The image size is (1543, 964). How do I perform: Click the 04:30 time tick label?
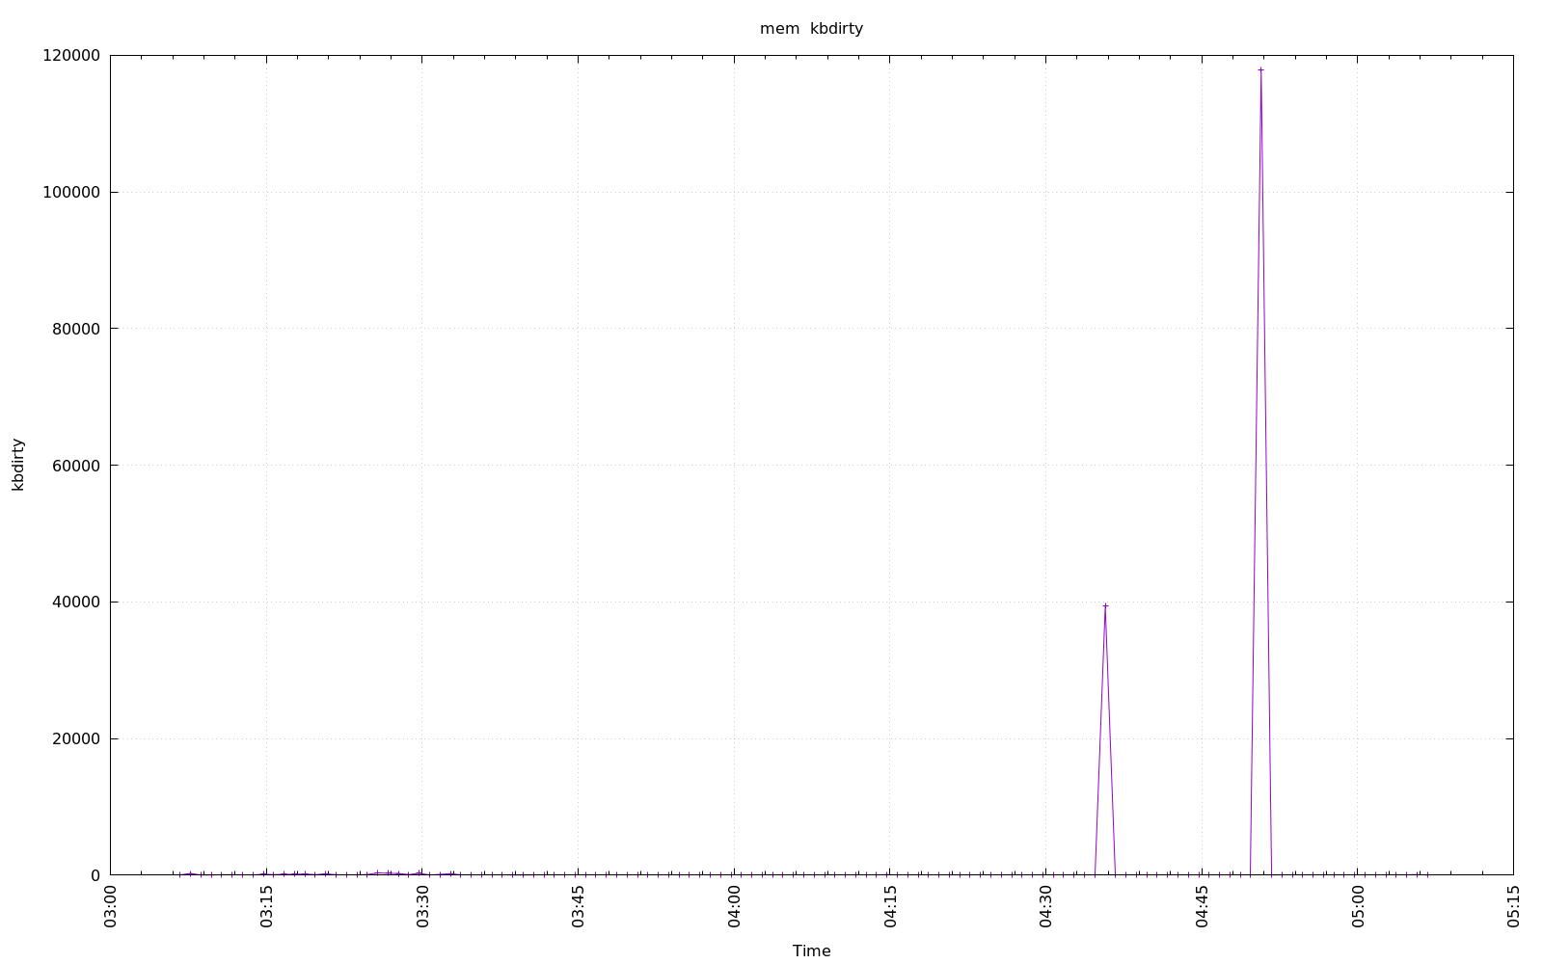click(x=1046, y=907)
